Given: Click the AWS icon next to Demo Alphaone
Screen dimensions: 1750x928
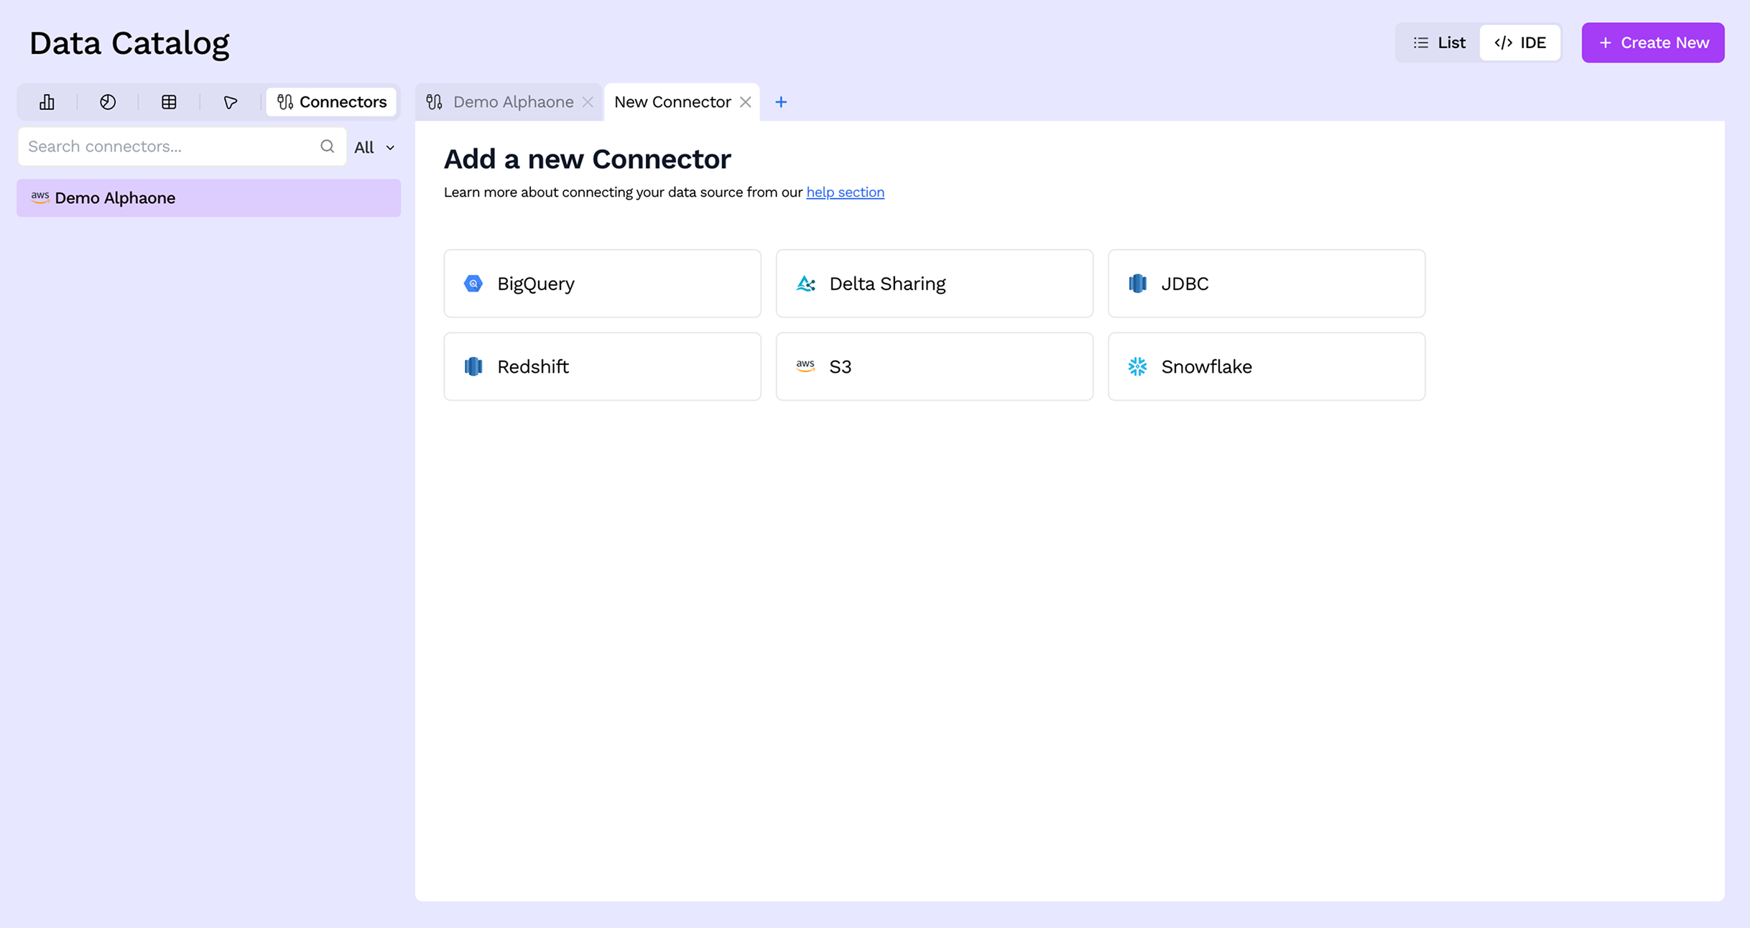Looking at the screenshot, I should [40, 198].
